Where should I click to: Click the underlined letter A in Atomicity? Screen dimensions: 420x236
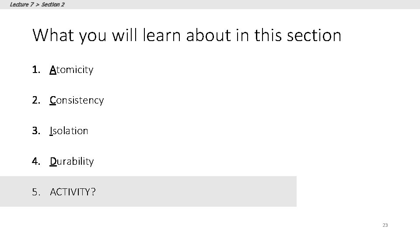(x=53, y=70)
